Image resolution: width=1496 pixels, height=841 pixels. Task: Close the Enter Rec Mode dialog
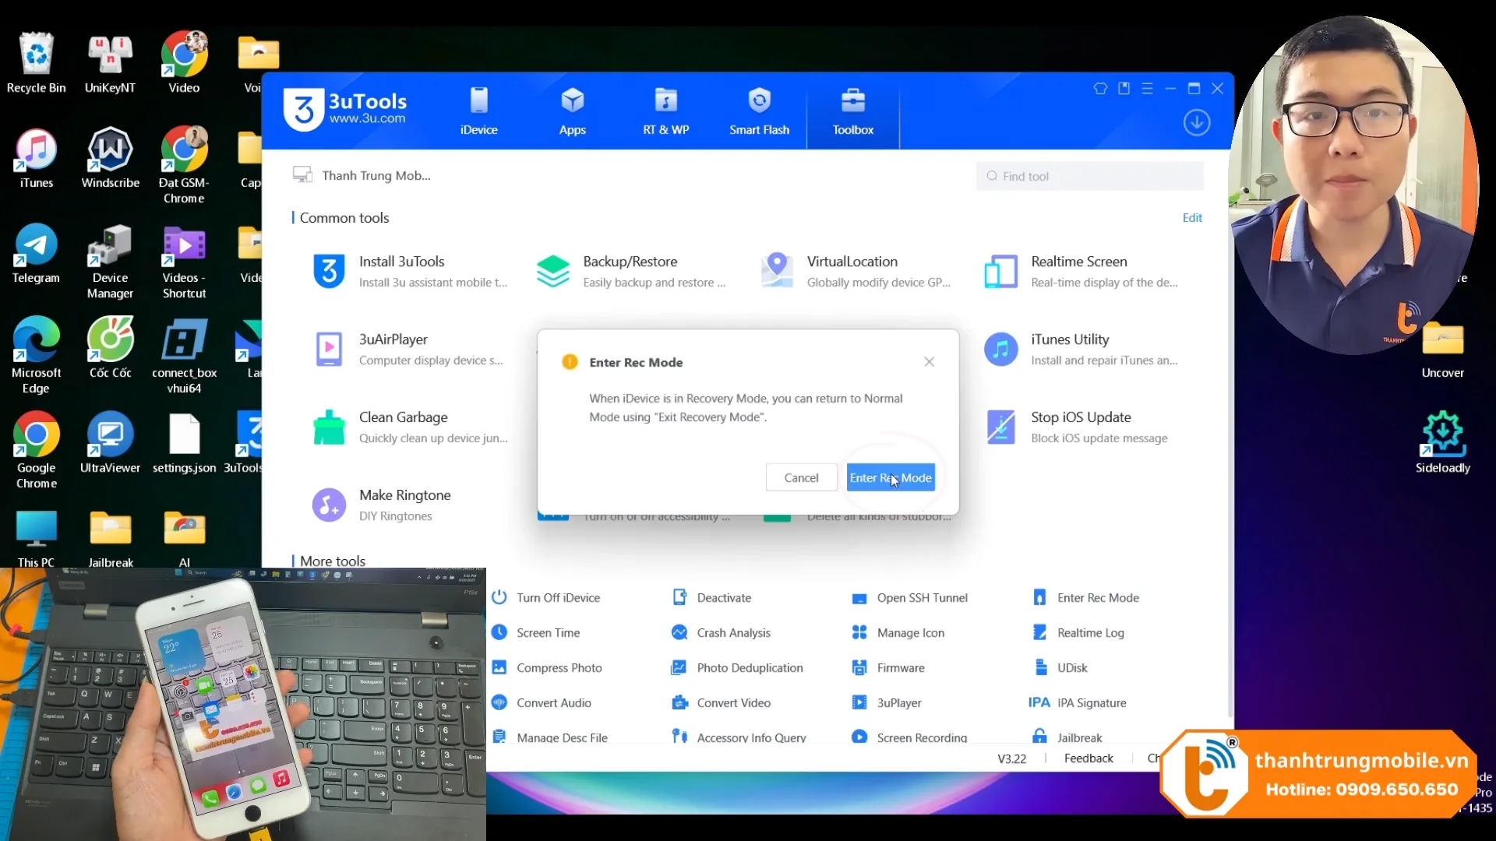pyautogui.click(x=929, y=361)
